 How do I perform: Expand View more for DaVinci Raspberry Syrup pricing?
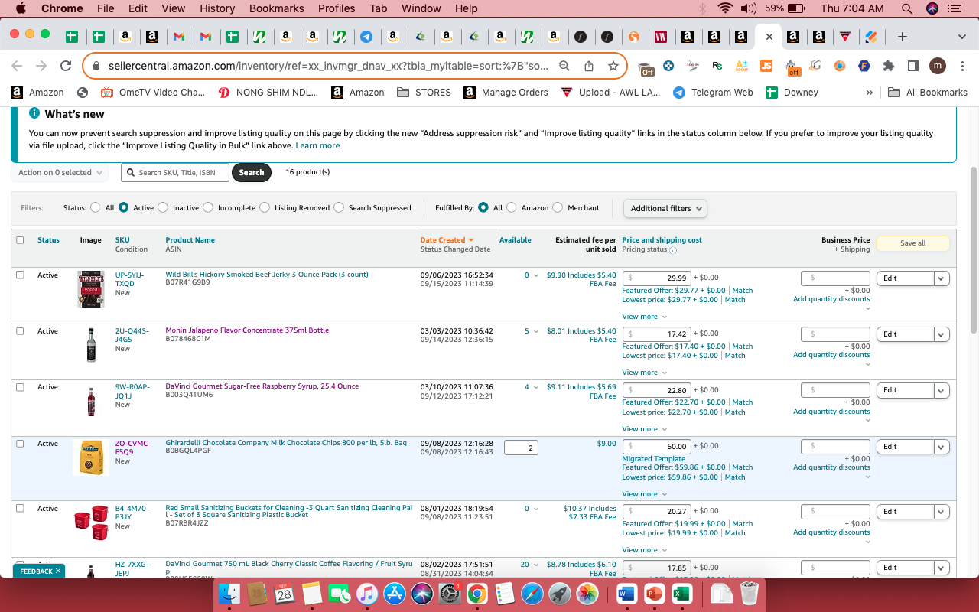click(644, 429)
